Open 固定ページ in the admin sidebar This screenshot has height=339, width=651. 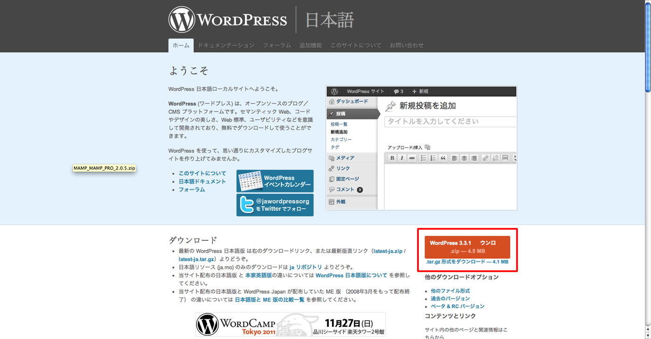[351, 179]
